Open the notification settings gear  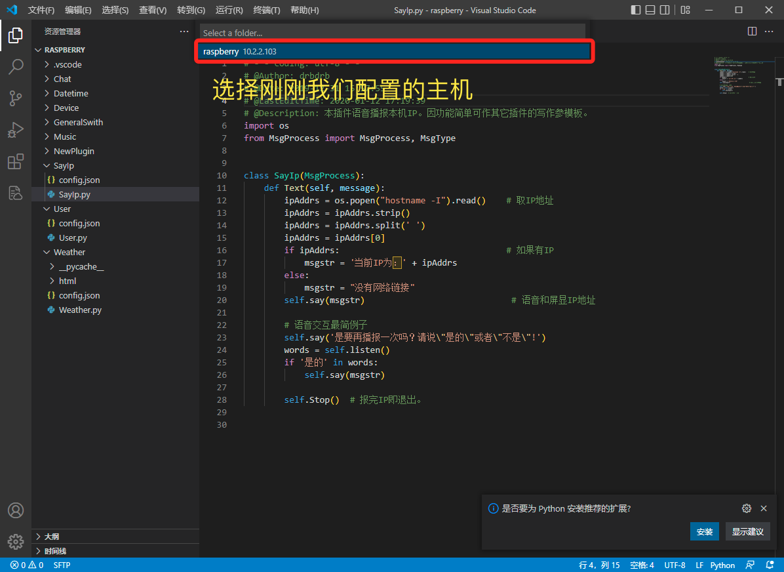tap(747, 508)
